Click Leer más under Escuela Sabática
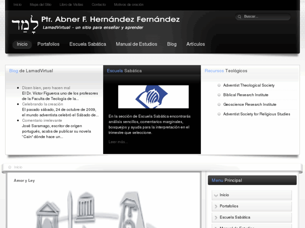The image size is (305, 228). [x=118, y=142]
